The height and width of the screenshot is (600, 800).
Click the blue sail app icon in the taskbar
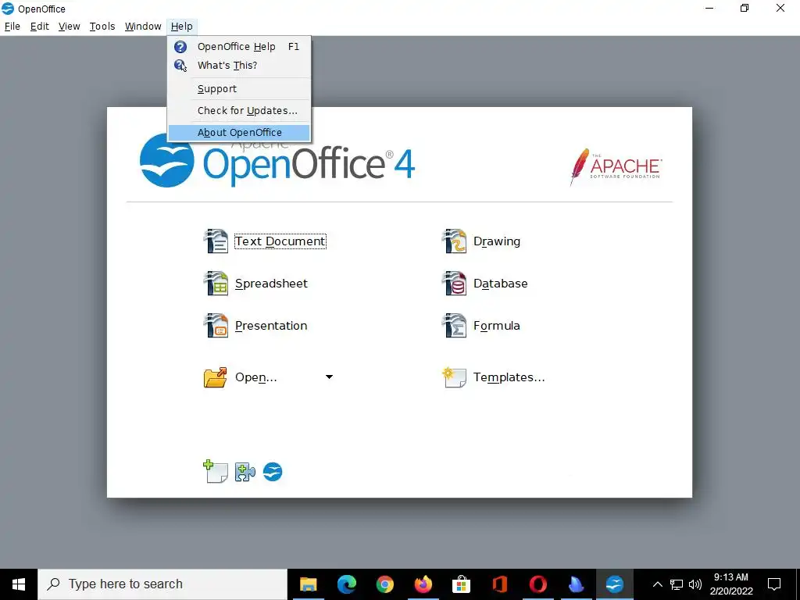[576, 584]
